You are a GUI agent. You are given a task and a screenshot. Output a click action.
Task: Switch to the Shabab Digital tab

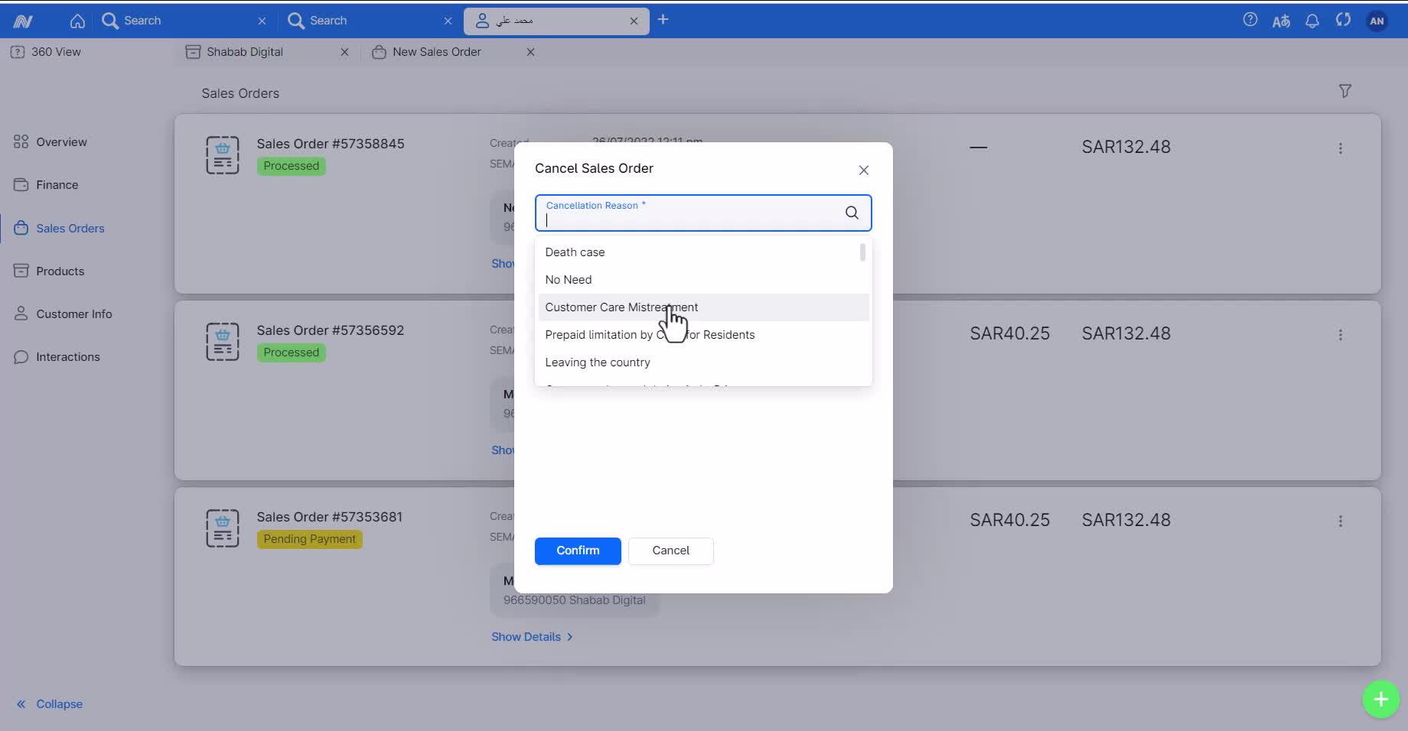[x=245, y=52]
